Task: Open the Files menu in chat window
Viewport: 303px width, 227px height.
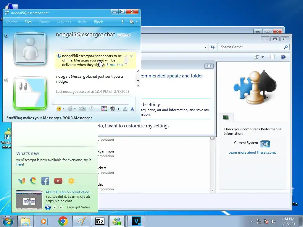Action: pyautogui.click(x=28, y=22)
